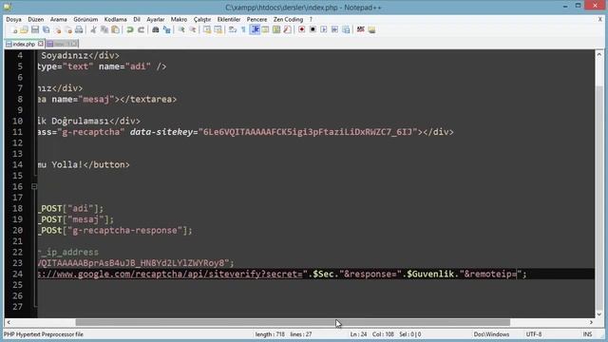
Task: Click line number 13 in the margin
Action: pos(17,154)
